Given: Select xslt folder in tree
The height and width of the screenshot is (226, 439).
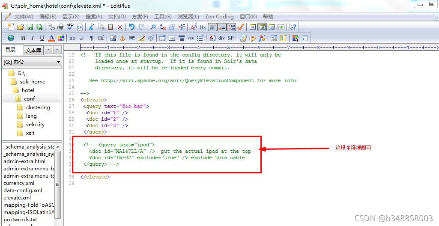Looking at the screenshot, I should [30, 133].
